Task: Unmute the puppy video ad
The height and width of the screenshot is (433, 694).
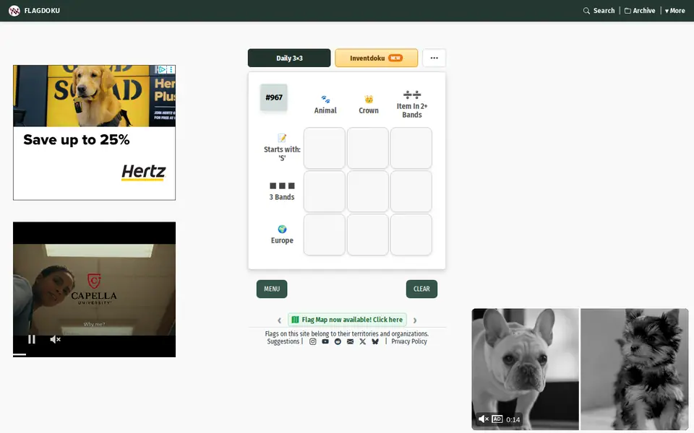Action: click(x=484, y=419)
